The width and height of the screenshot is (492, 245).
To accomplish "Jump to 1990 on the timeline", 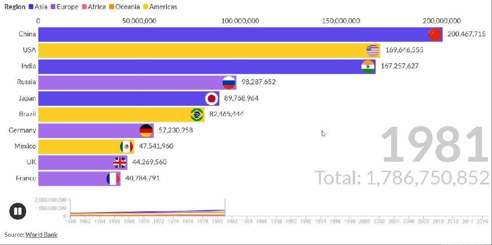I will [x=291, y=221].
